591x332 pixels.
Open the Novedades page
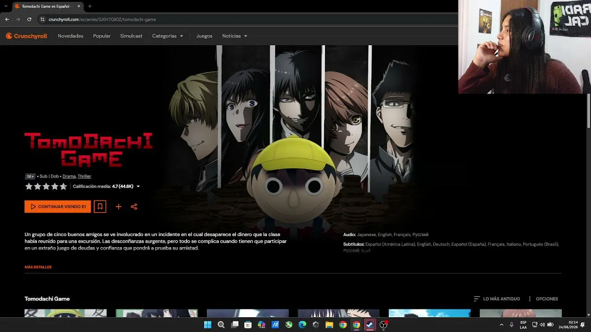point(71,36)
